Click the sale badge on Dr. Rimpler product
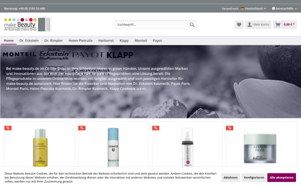This screenshot has width=301, height=188. pos(82,128)
